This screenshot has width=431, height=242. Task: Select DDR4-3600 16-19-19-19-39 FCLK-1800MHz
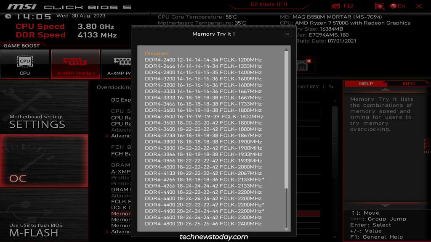pyautogui.click(x=204, y=117)
